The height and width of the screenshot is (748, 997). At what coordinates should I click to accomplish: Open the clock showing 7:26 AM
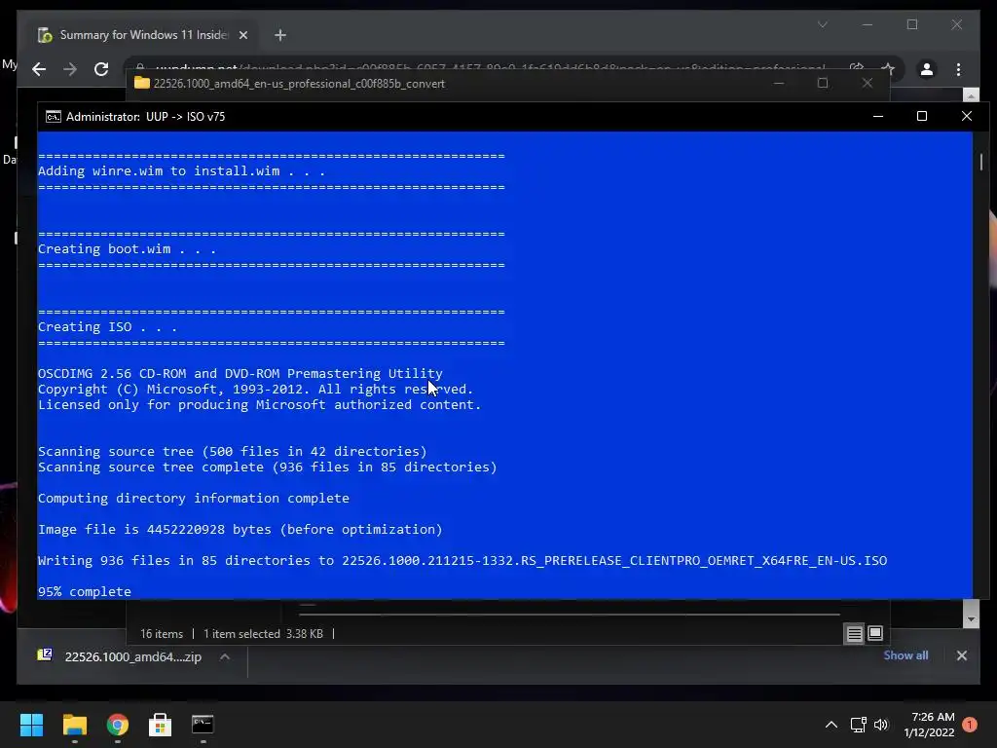coord(929,725)
